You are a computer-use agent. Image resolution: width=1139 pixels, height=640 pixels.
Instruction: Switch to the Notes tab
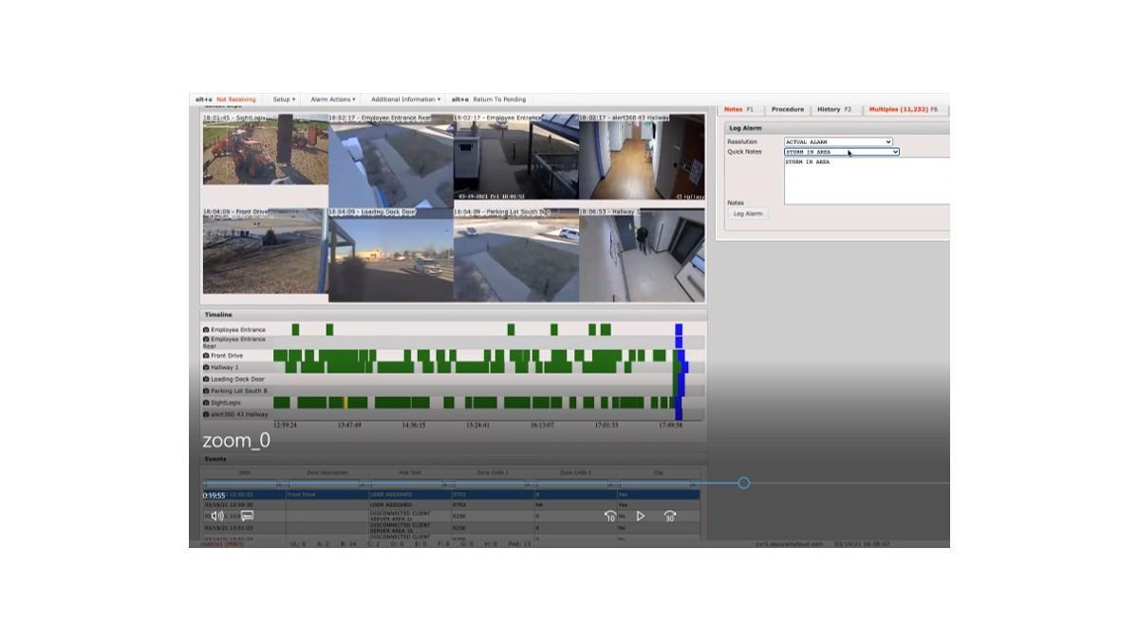(738, 110)
